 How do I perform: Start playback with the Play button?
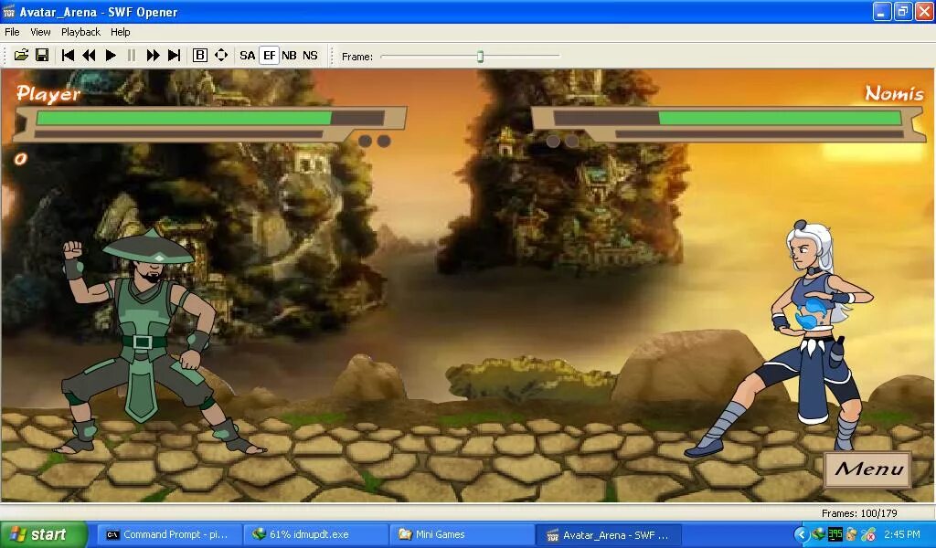(111, 56)
